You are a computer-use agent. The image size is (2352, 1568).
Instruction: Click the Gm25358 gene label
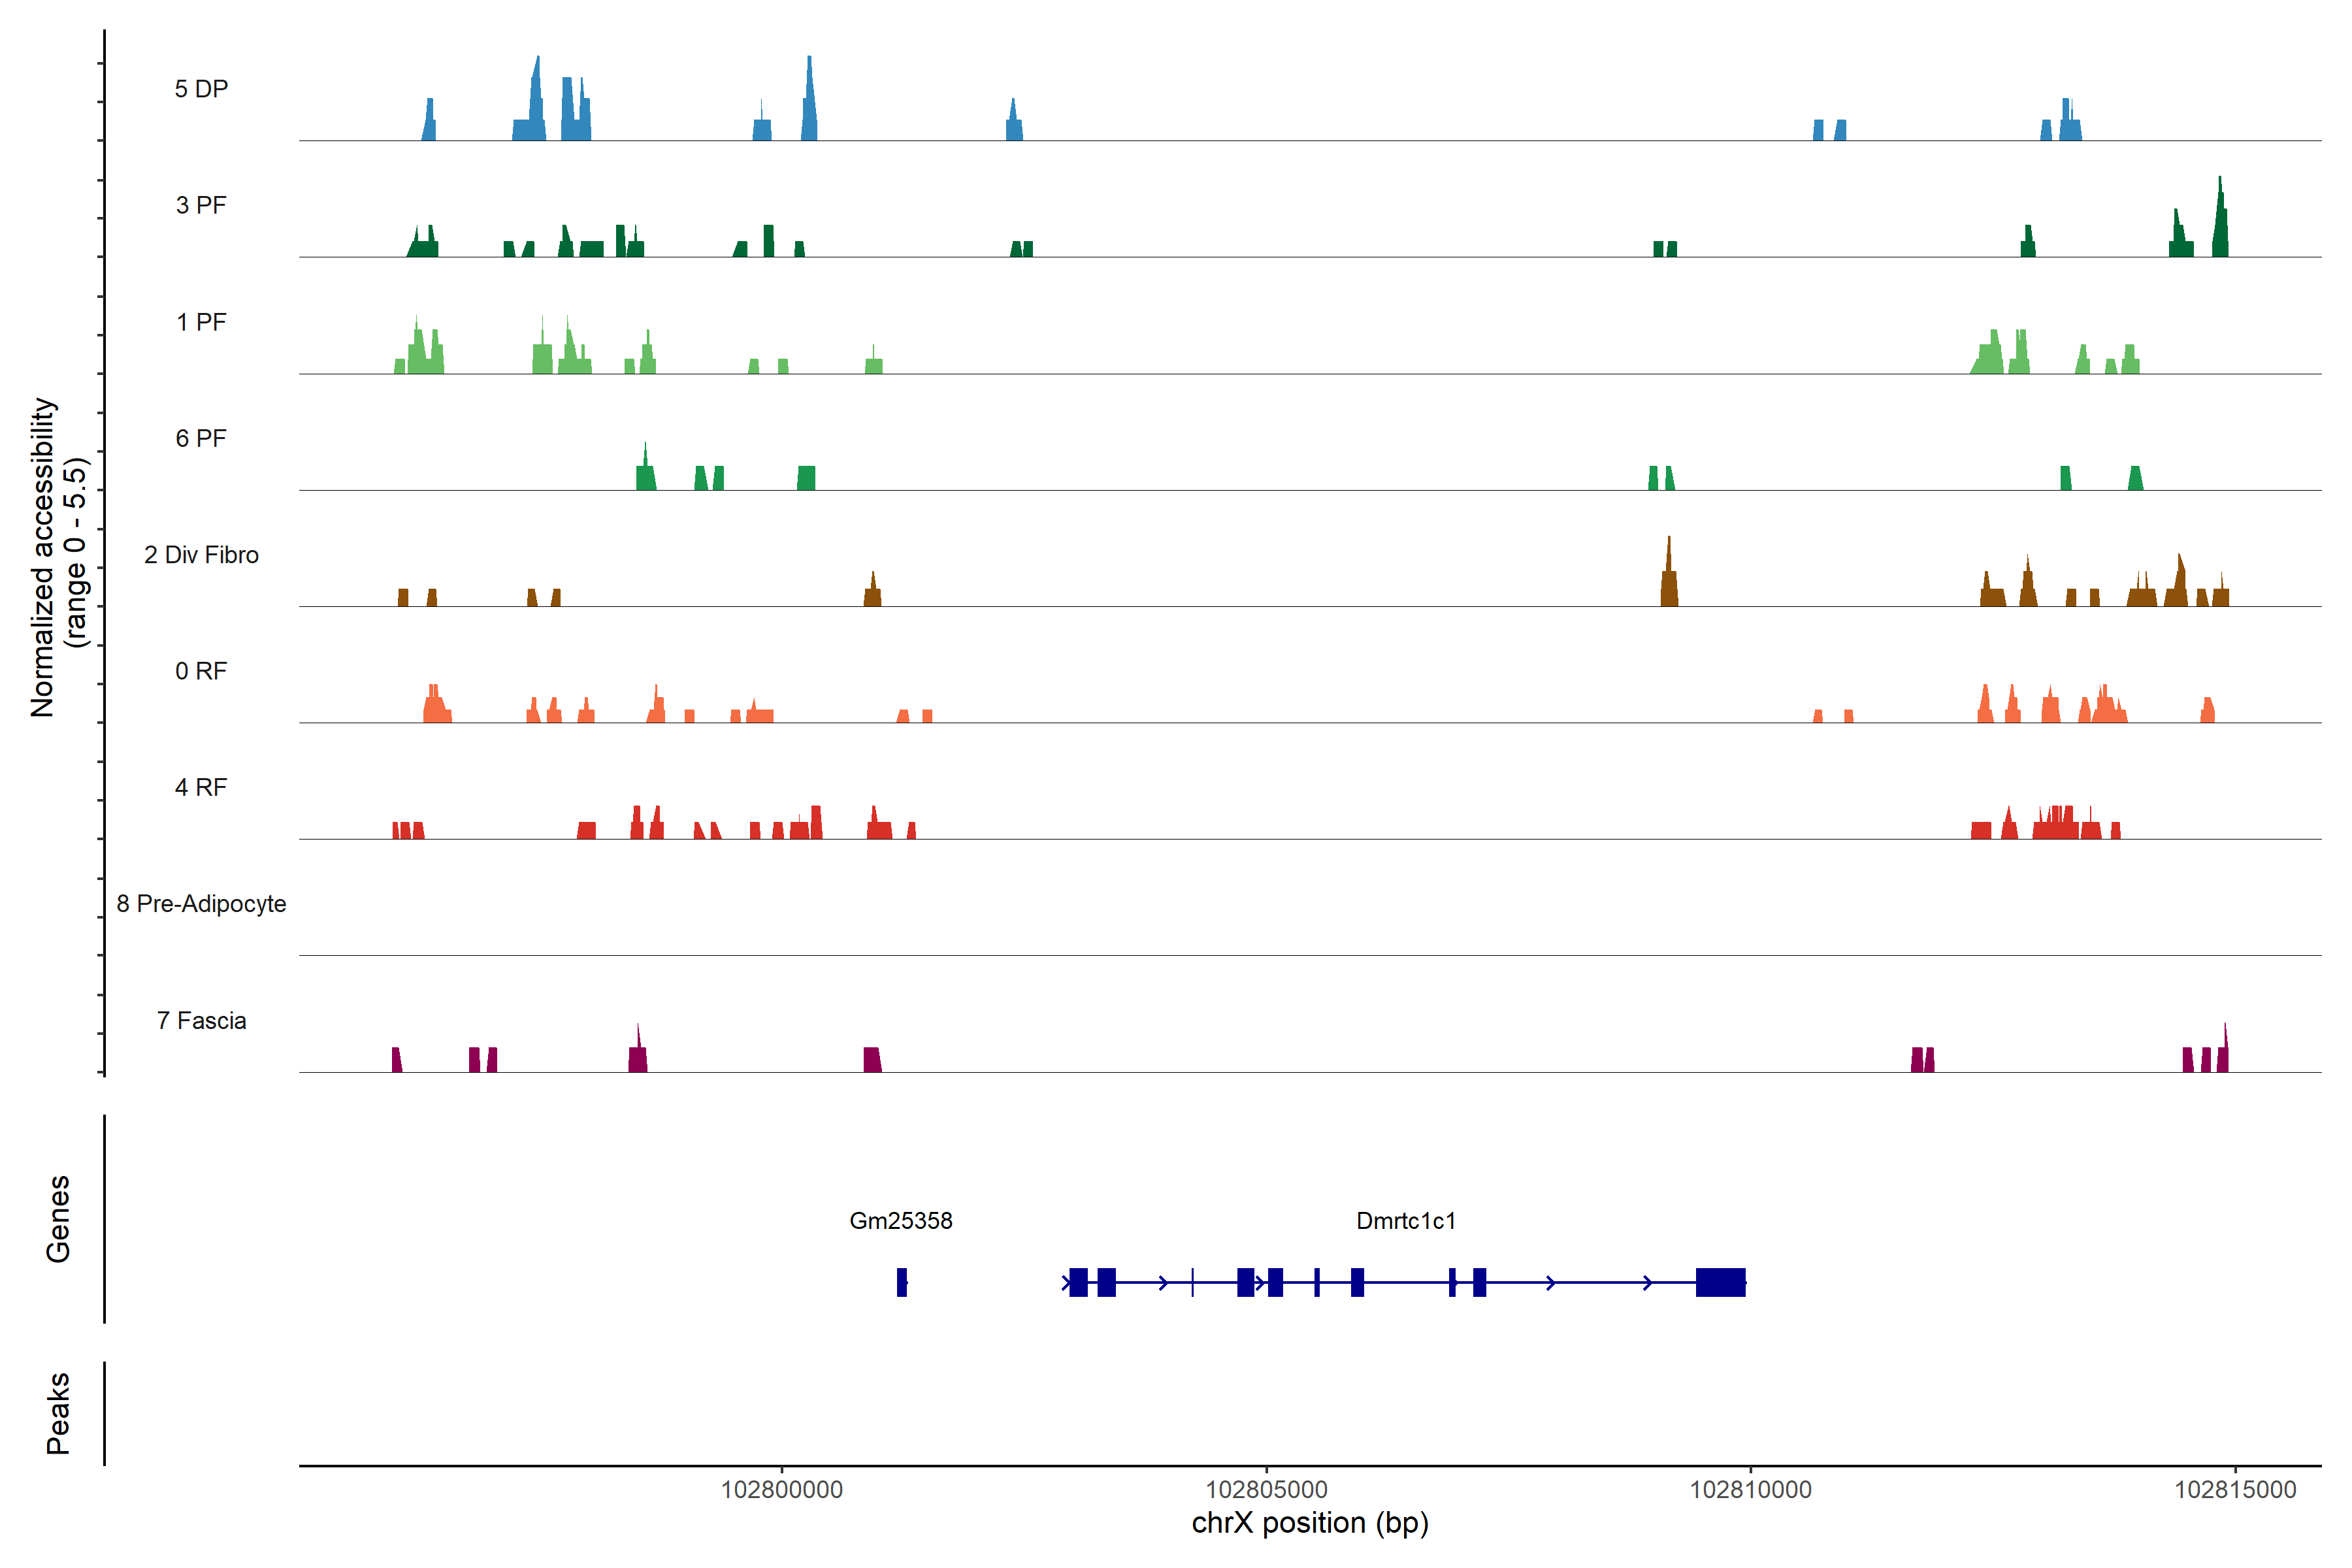900,1221
